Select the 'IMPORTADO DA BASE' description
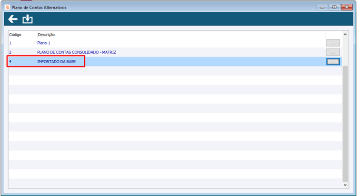The height and width of the screenshot is (196, 357). coord(56,62)
